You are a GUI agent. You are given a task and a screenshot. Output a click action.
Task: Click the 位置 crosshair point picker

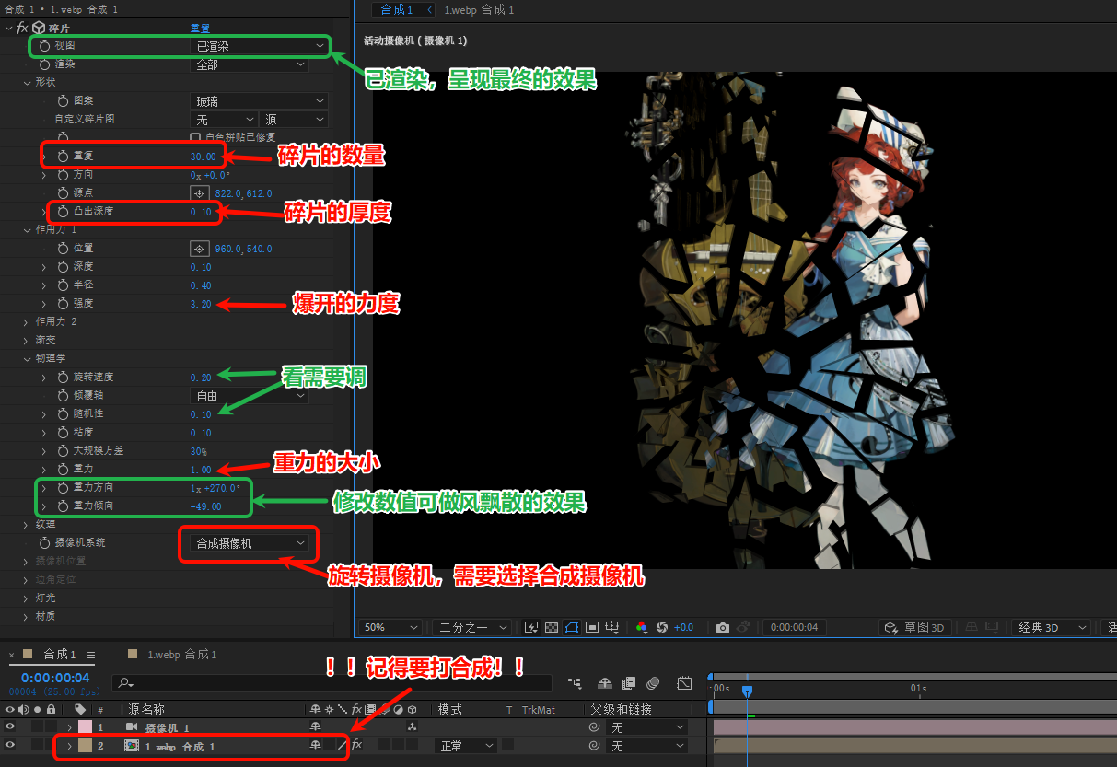tap(198, 249)
